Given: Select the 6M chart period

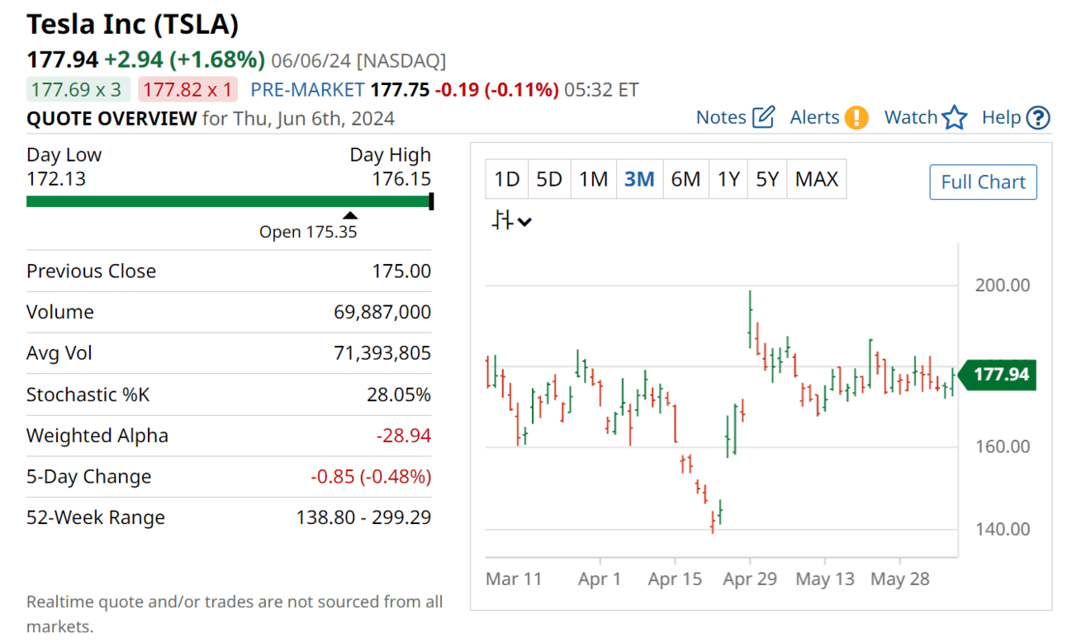Looking at the screenshot, I should [x=685, y=179].
